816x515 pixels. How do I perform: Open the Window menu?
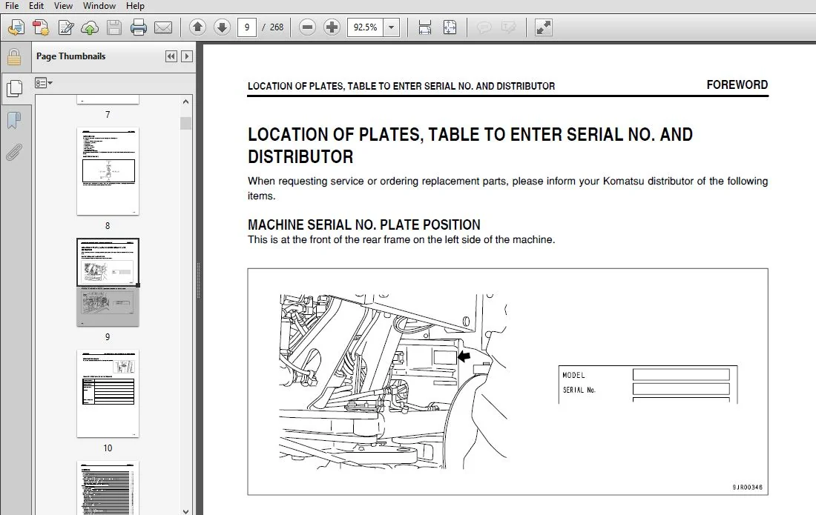(99, 6)
